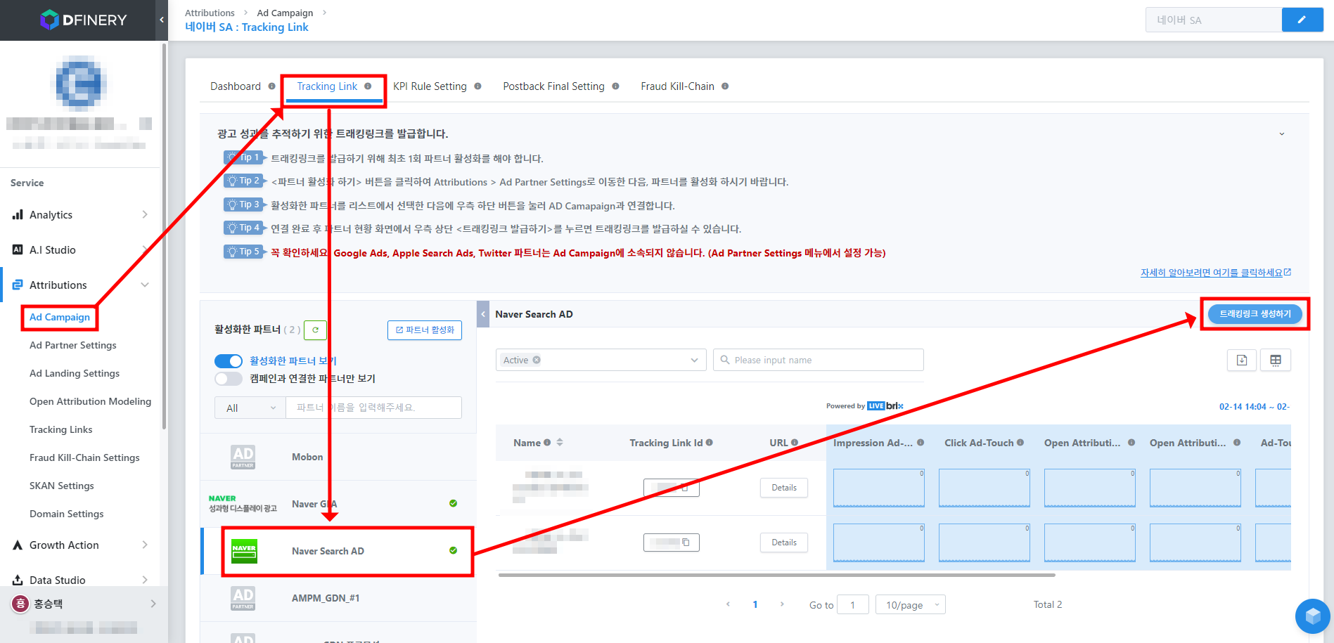Image resolution: width=1334 pixels, height=643 pixels.
Task: Click Attributions in the breadcrumb
Action: click(x=210, y=13)
